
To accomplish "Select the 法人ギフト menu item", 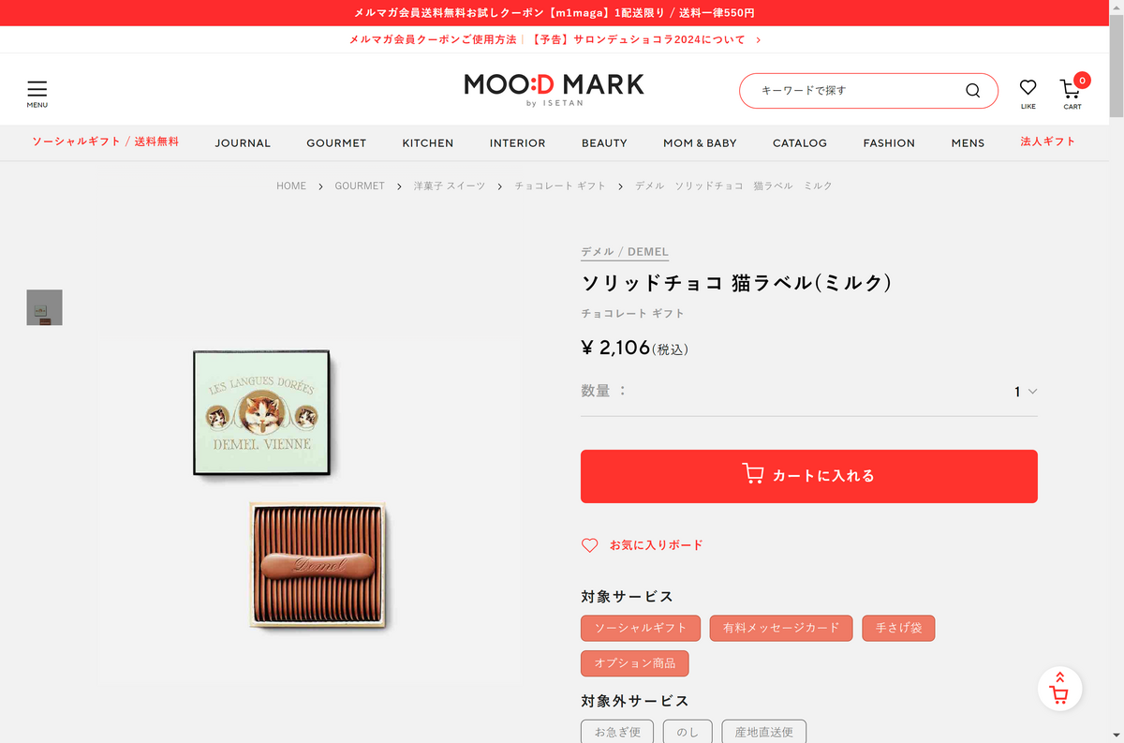I will (1048, 141).
